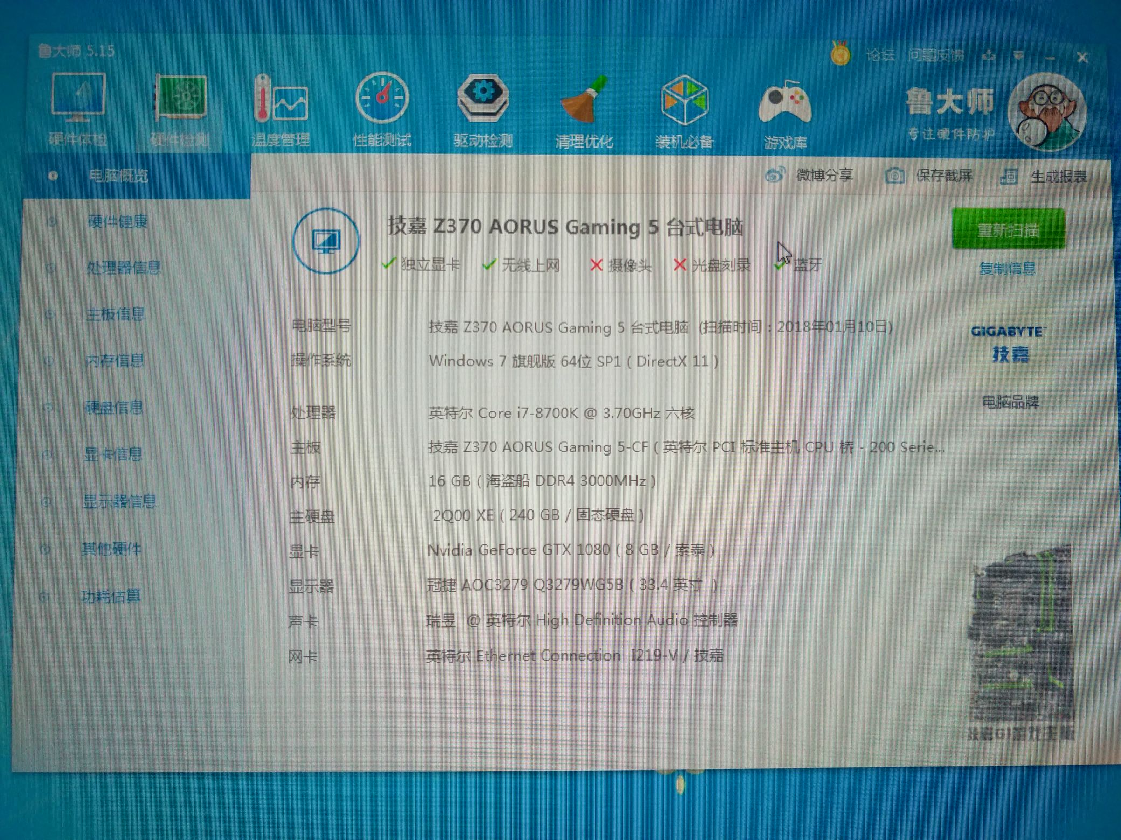Open the 论坛 forum link
This screenshot has width=1121, height=840.
tap(880, 55)
